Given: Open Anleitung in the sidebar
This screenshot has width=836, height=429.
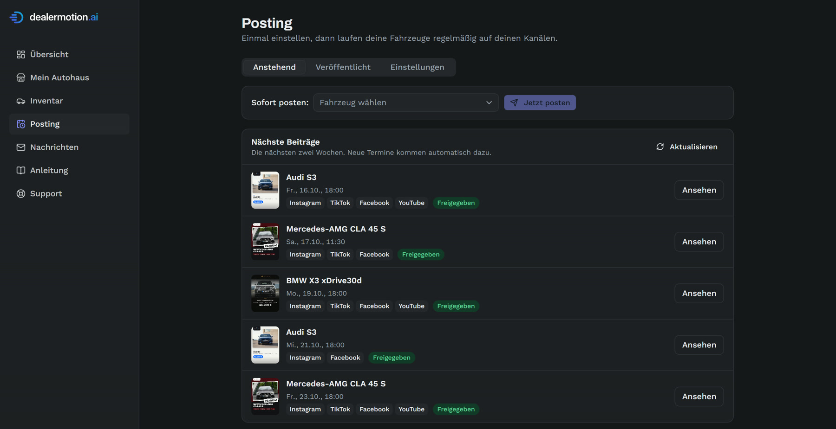Looking at the screenshot, I should tap(69, 170).
